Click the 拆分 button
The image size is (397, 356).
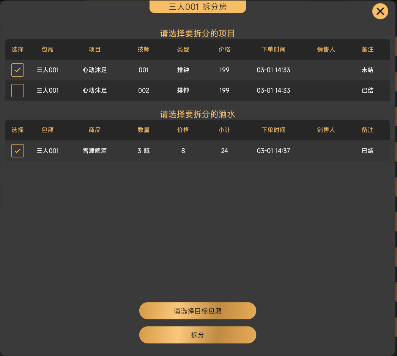tap(197, 335)
